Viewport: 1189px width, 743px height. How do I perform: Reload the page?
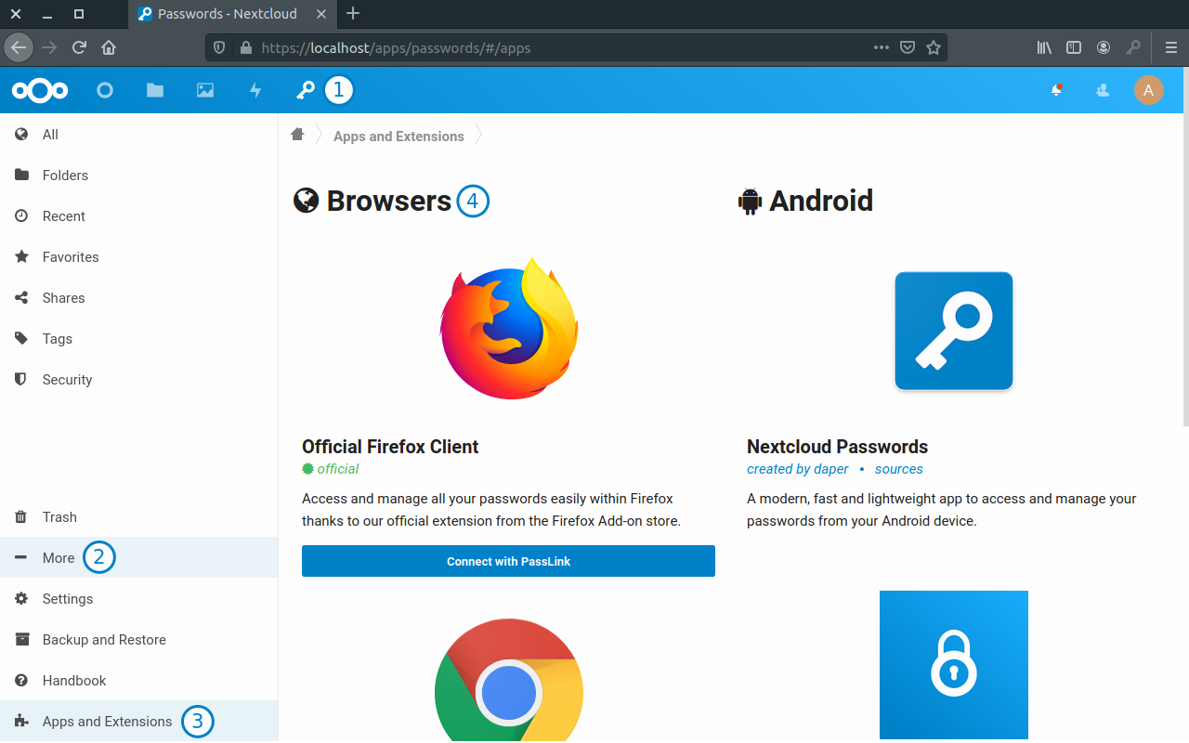80,47
